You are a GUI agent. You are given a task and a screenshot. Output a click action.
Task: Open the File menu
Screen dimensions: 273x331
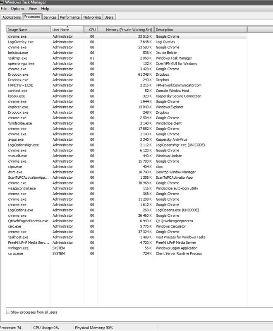tap(4, 9)
